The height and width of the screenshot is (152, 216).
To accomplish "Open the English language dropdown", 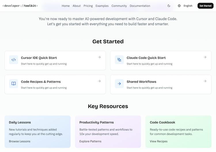I will 188,6.
